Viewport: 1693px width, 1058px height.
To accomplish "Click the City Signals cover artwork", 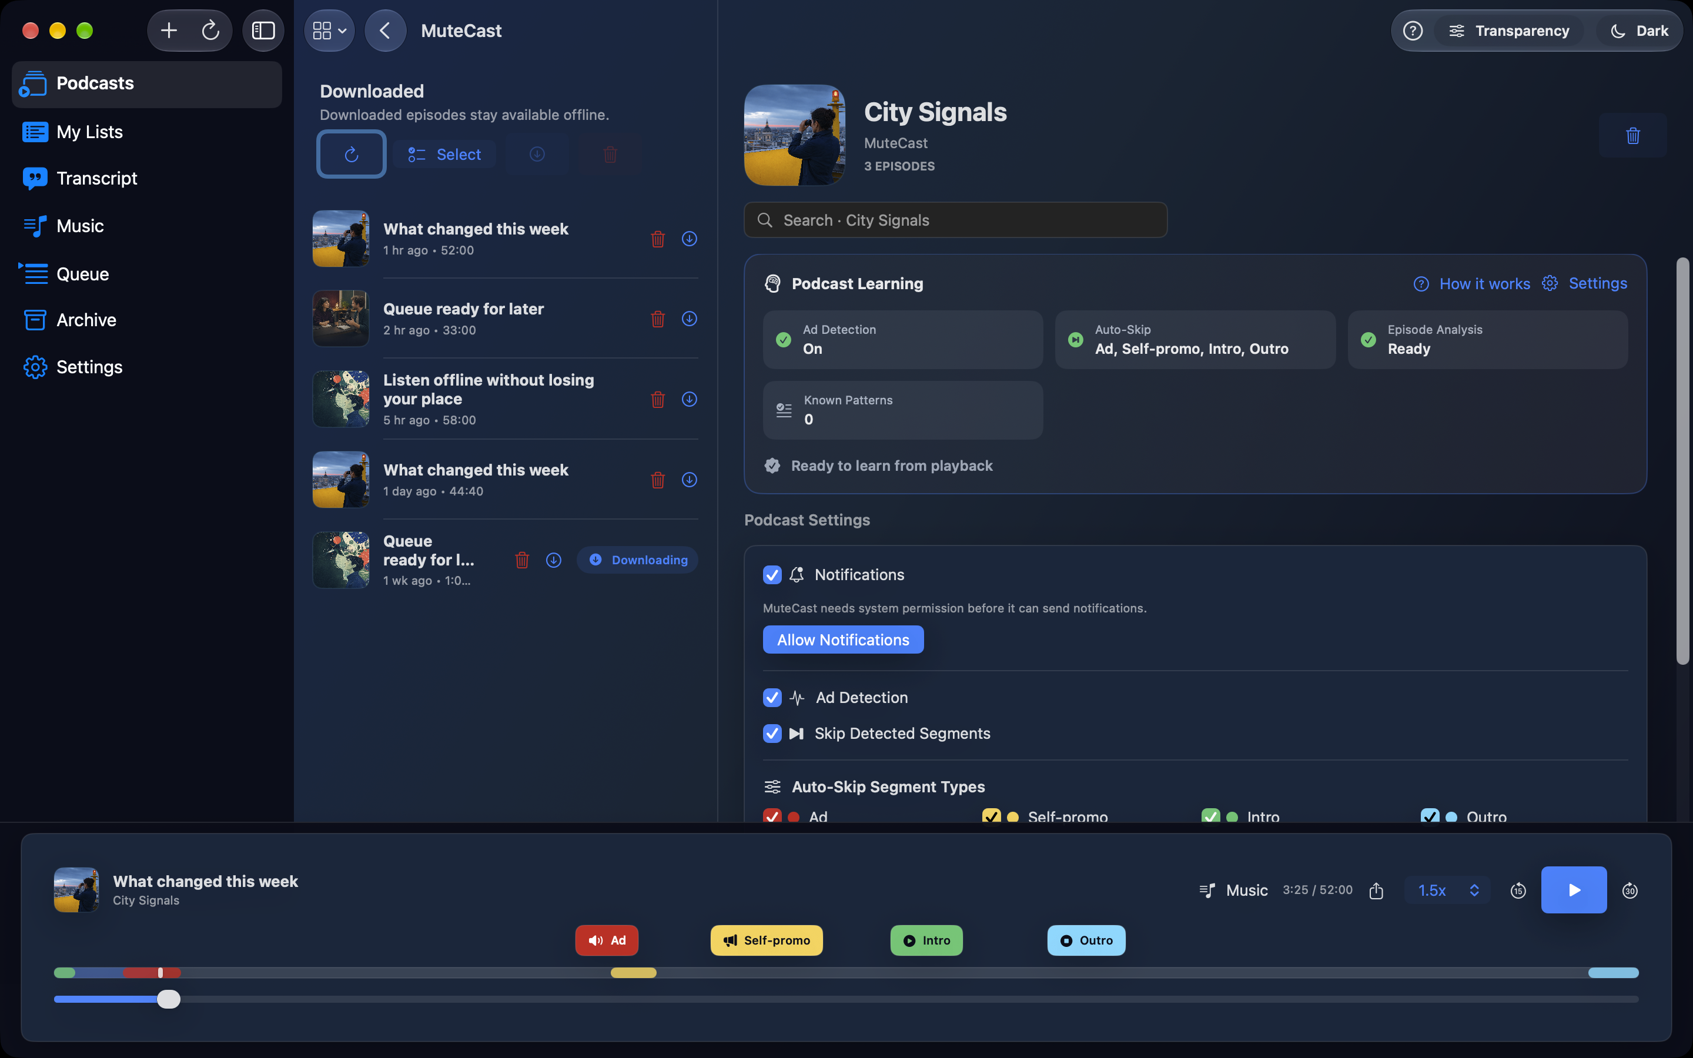I will [x=795, y=135].
